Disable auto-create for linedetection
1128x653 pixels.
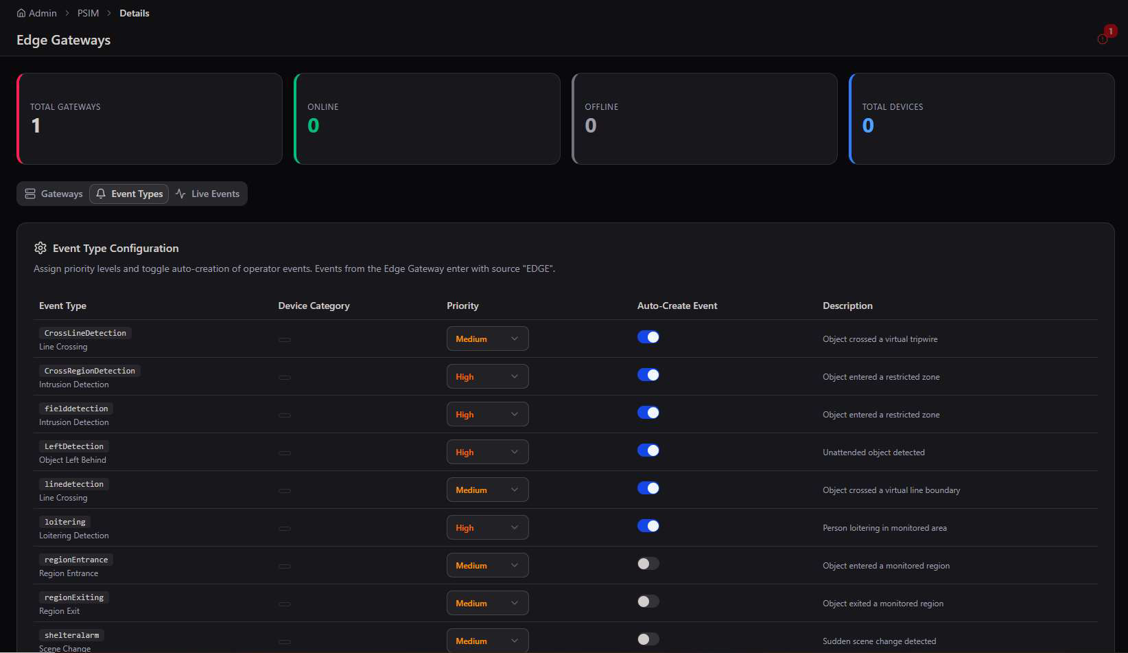click(x=648, y=488)
